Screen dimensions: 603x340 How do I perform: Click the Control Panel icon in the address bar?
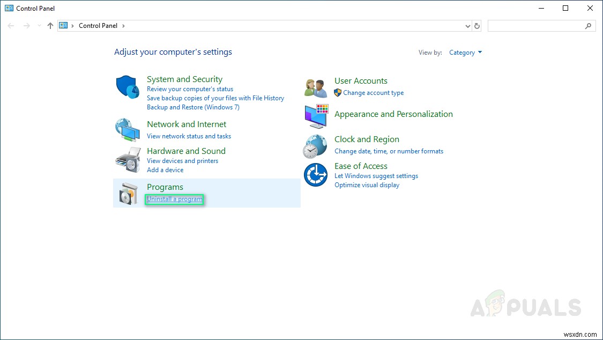[63, 25]
